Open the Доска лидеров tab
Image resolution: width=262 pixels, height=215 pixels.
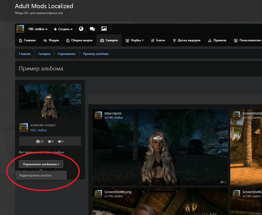[187, 40]
